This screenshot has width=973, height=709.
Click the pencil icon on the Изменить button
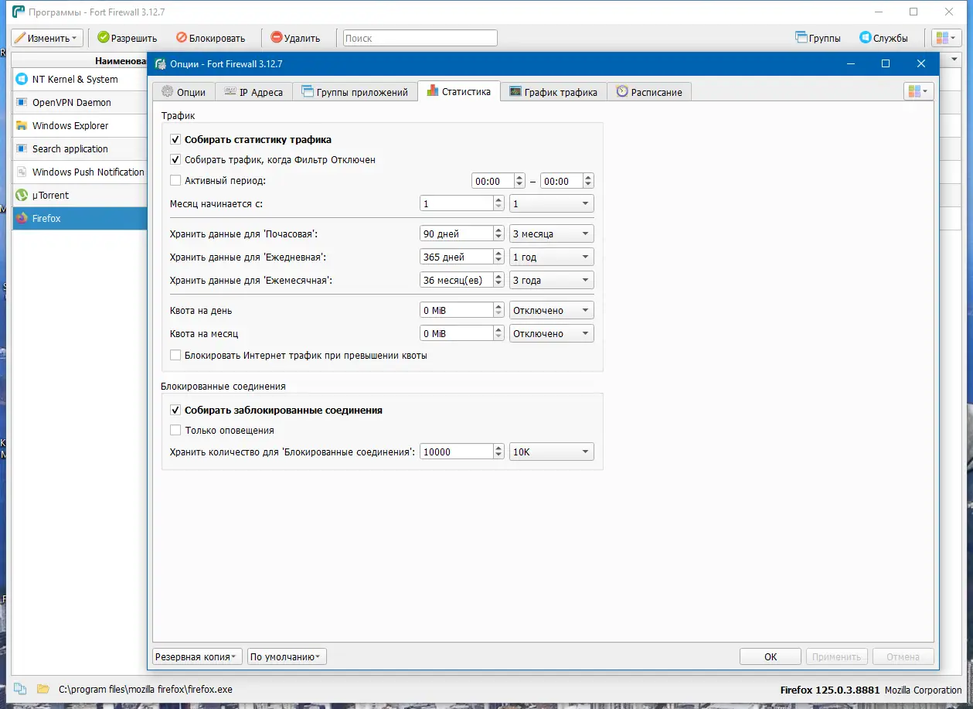pyautogui.click(x=20, y=38)
